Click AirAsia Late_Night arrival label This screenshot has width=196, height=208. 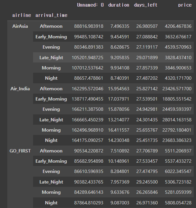[x=51, y=58]
